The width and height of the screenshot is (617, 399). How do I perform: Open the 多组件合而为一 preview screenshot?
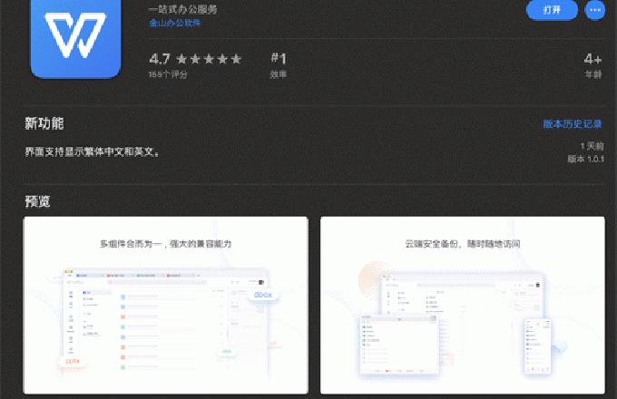tap(165, 305)
